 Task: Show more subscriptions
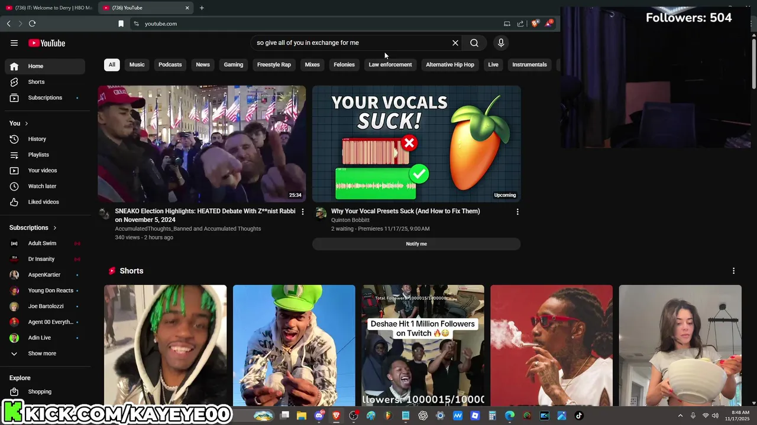pyautogui.click(x=45, y=354)
